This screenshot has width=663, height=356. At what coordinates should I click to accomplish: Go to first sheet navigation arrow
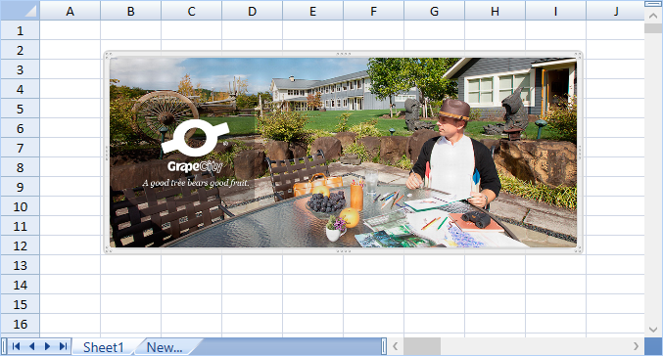coord(16,346)
